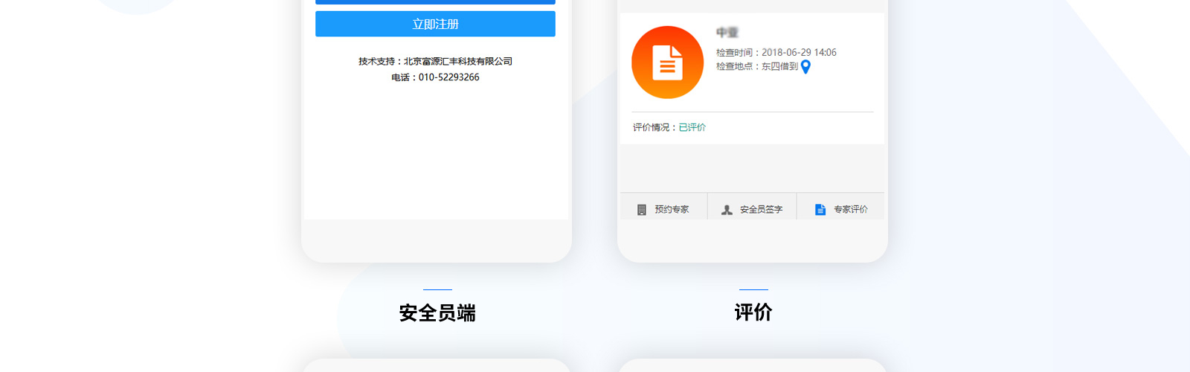Click the person icon beside 安全员签字
Viewport: 1190px width, 372px height.
click(x=727, y=210)
